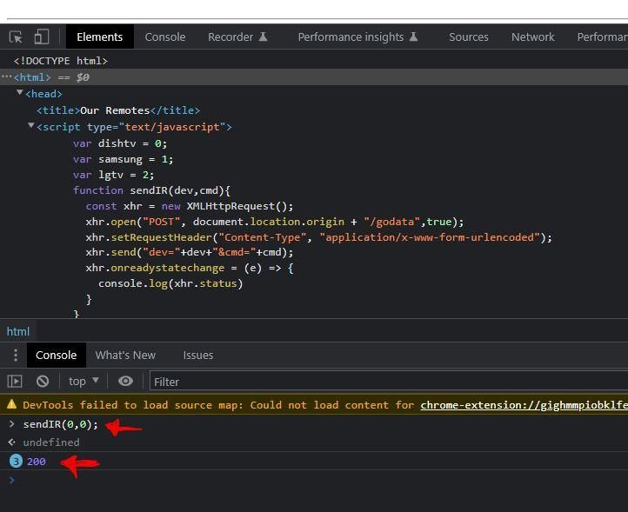Open the Network tab

[x=532, y=37]
